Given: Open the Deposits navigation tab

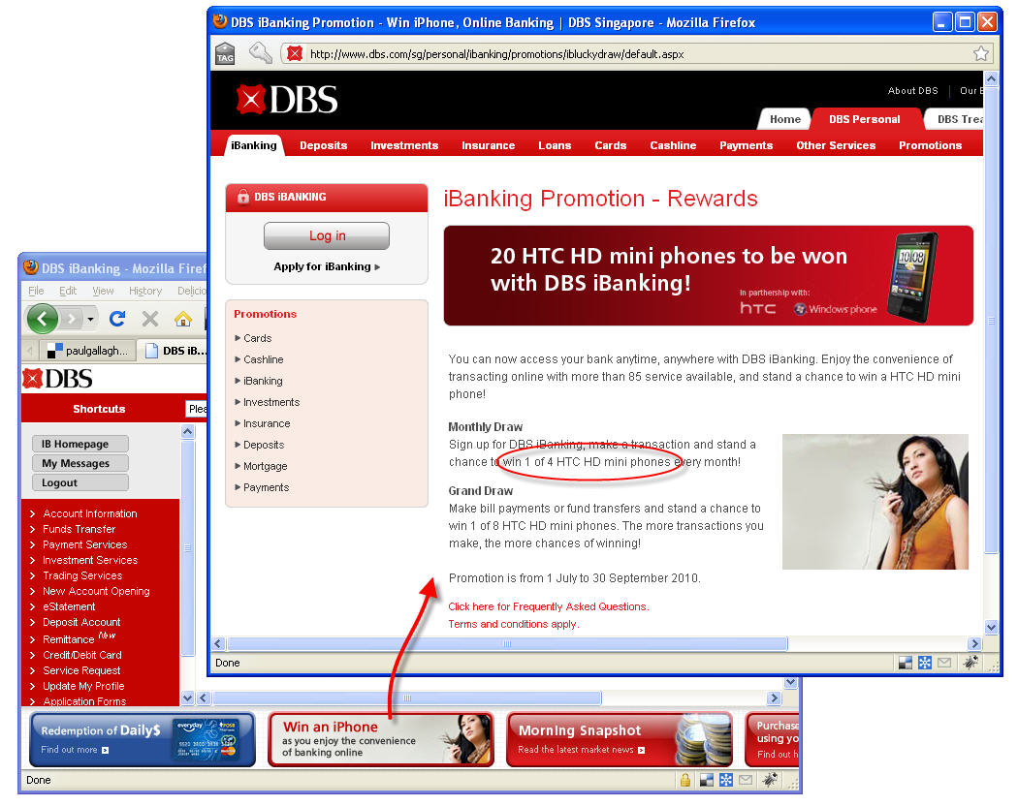Looking at the screenshot, I should (323, 145).
